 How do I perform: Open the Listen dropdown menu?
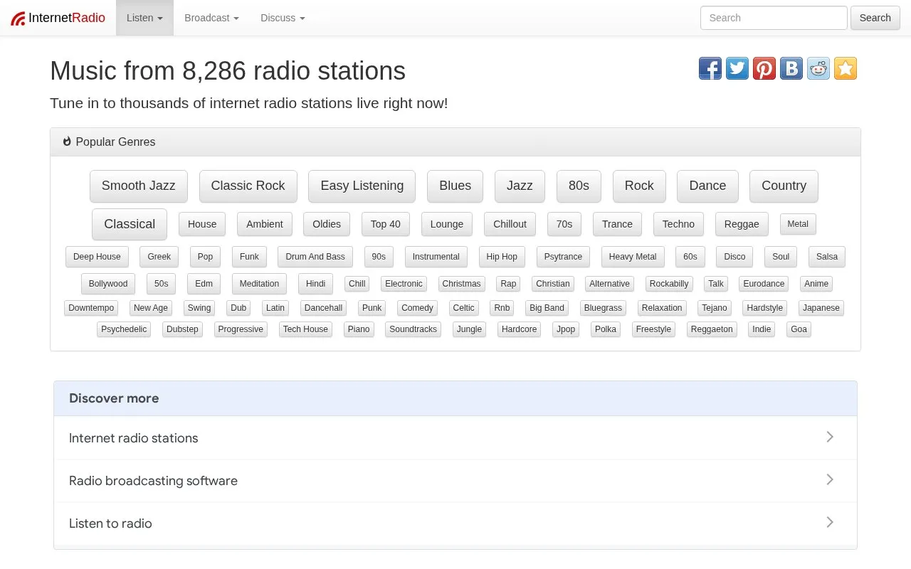click(144, 18)
